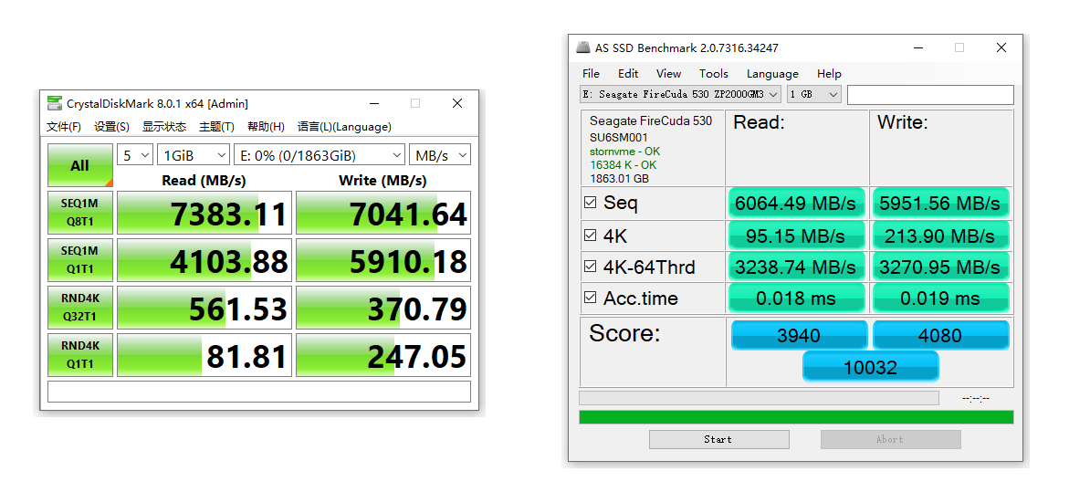This screenshot has width=1069, height=492.
Task: Run all tests with the All button
Action: [x=79, y=165]
